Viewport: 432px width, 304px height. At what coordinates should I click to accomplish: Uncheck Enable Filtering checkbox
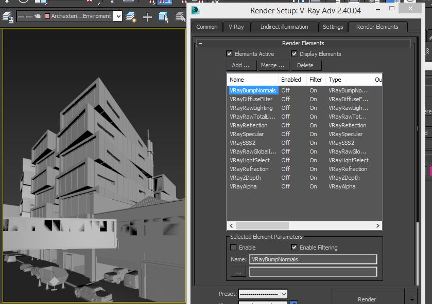point(294,248)
